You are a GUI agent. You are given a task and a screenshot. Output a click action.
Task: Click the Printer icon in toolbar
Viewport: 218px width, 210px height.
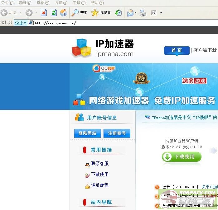click(x=142, y=13)
